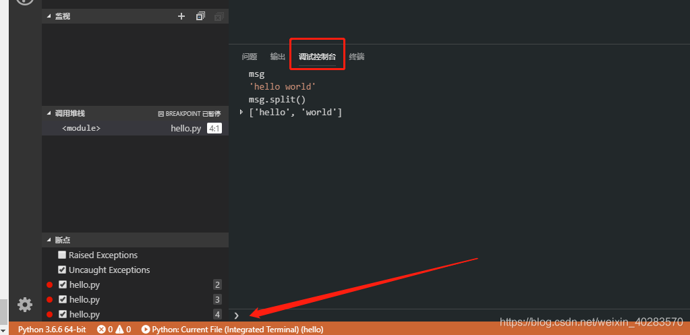Disable the Uncaught Exceptions checkbox
690x335 pixels.
point(62,270)
